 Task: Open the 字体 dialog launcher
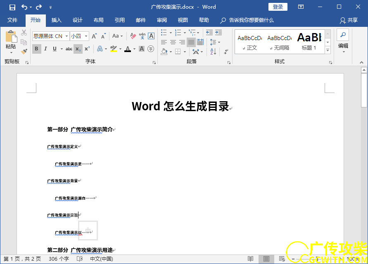[154, 62]
